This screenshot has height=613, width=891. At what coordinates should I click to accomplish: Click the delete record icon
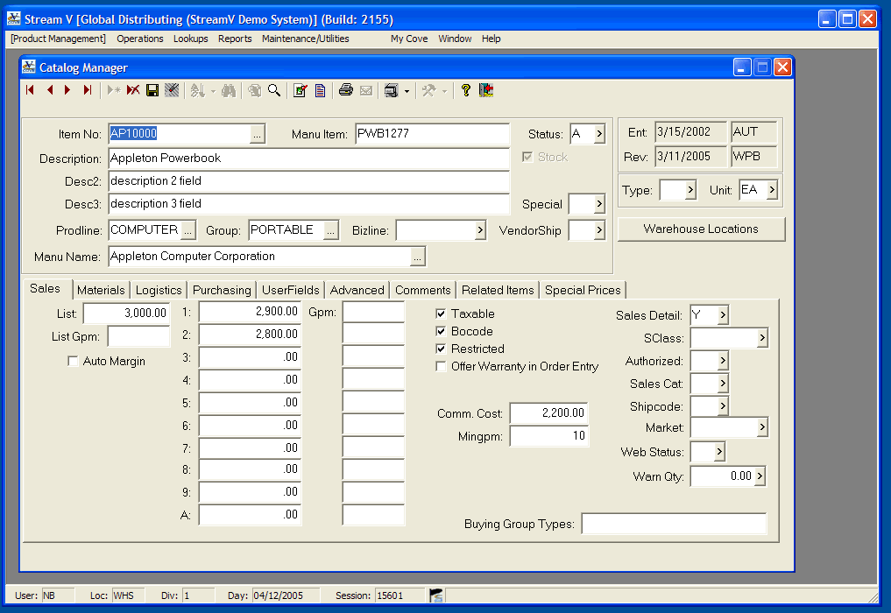coord(133,90)
